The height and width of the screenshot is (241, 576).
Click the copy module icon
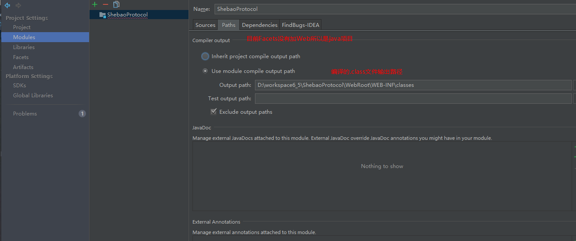(116, 4)
